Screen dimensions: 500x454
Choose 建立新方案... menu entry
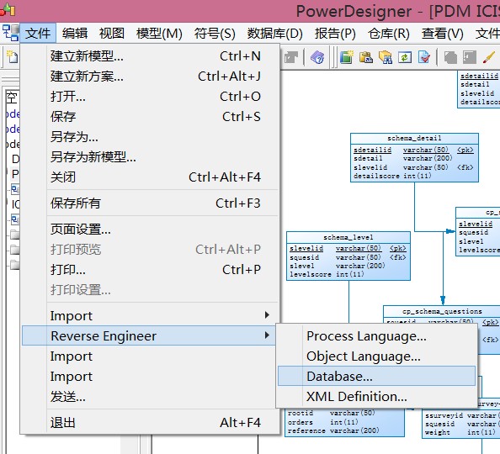[x=150, y=77]
